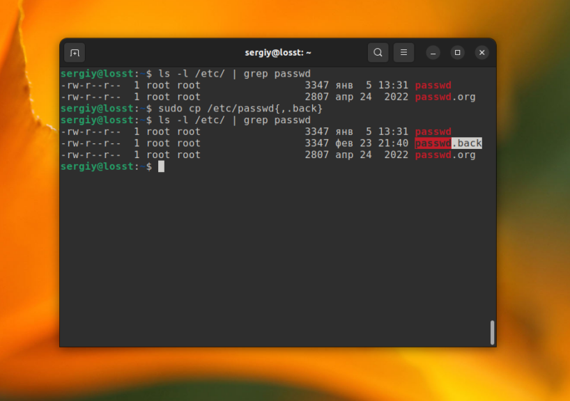
Task: Click passwd.org in the last listing row
Action: (x=445, y=155)
